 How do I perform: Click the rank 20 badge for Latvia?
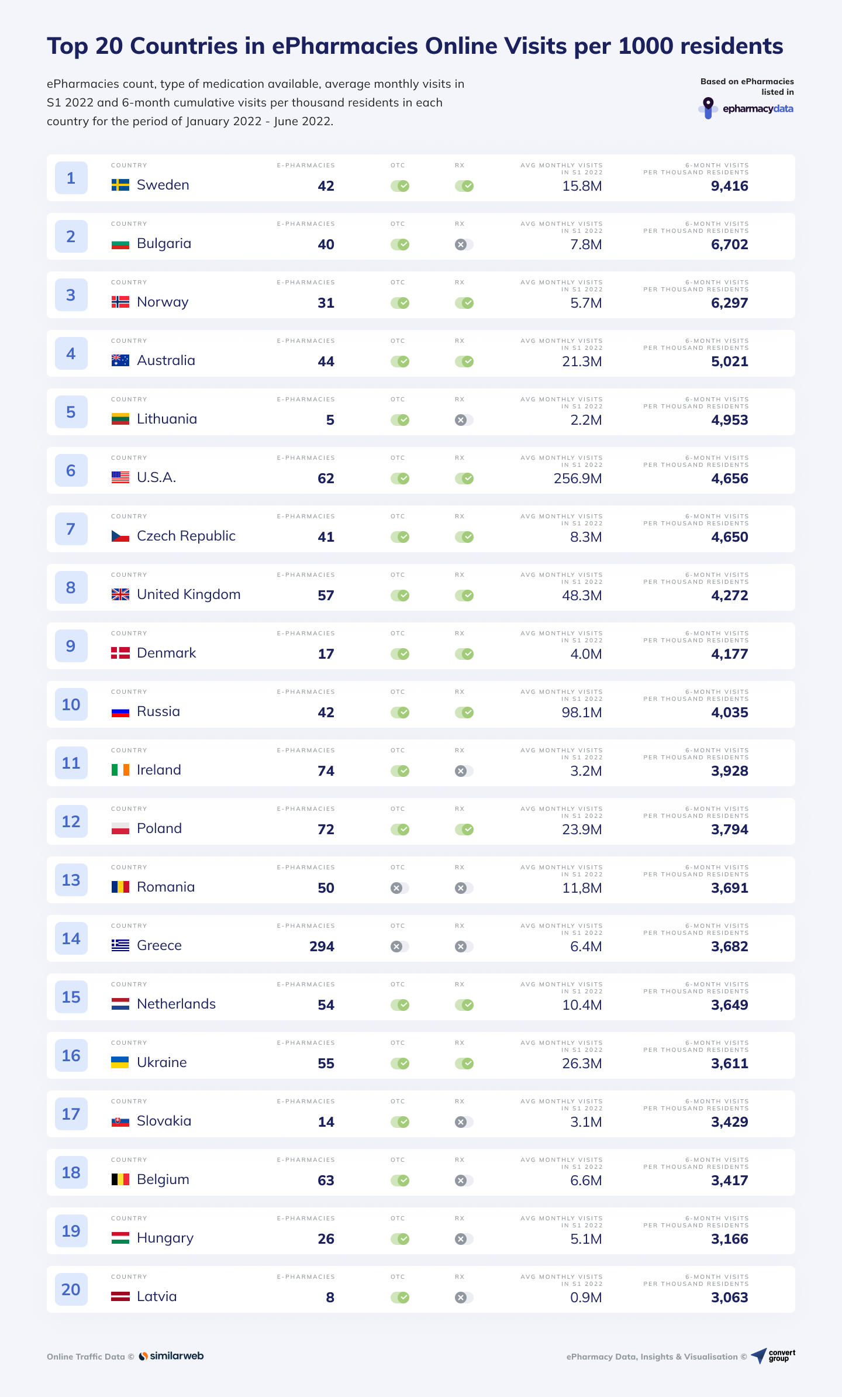[x=71, y=1289]
